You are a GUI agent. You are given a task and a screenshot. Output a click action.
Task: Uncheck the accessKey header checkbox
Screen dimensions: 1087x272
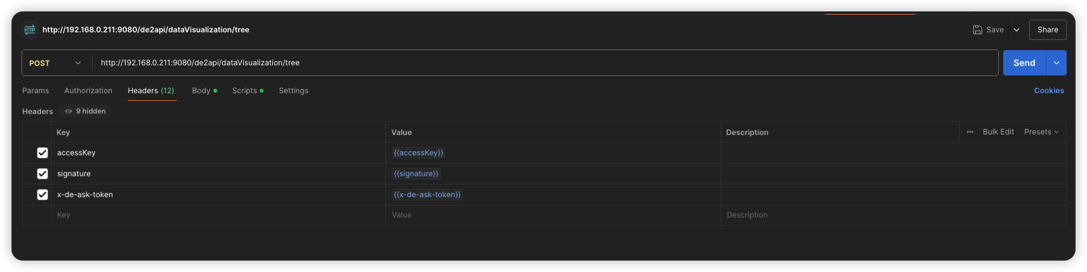(43, 153)
